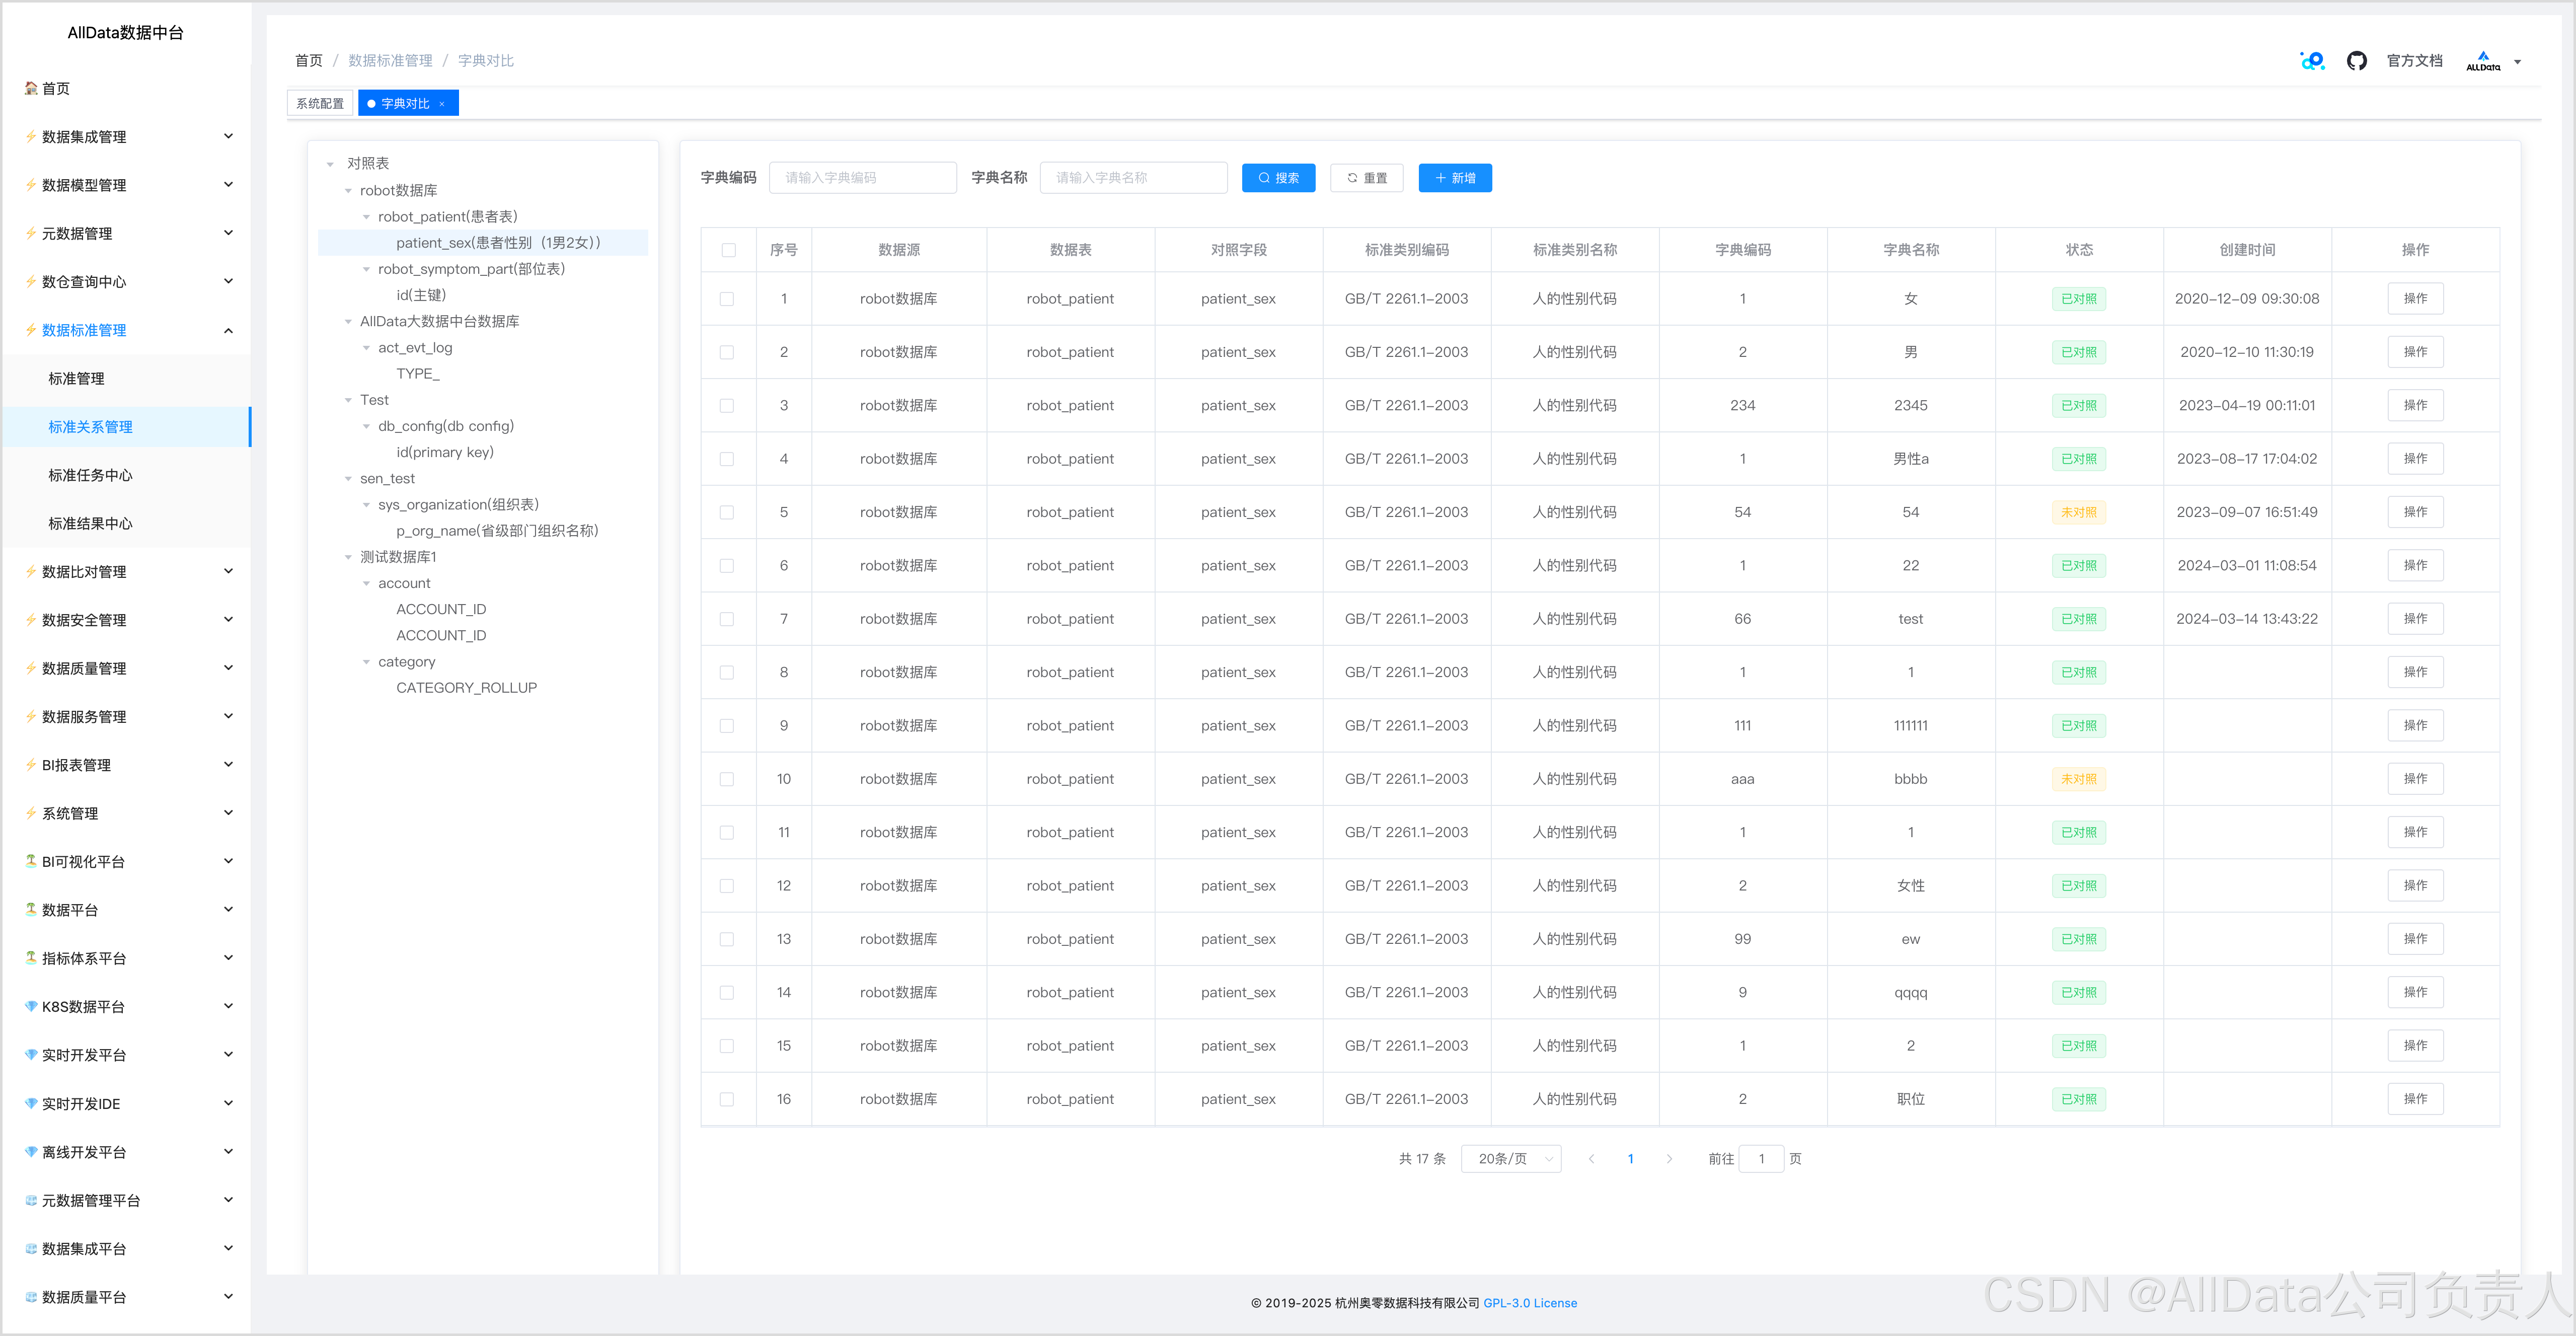Click the blue robot logo icon in header
This screenshot has height=1336, width=2576.
tap(2312, 61)
